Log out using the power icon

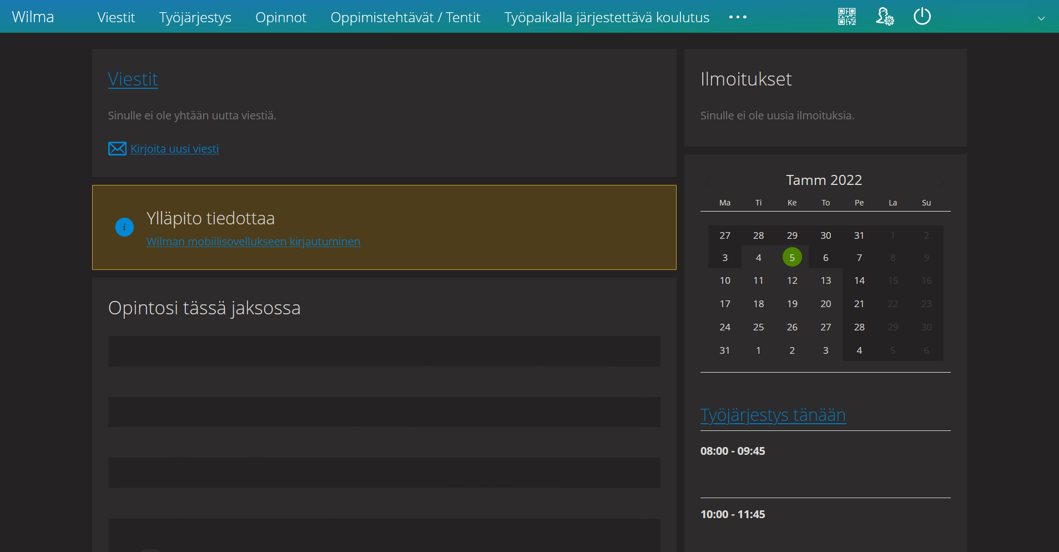coord(921,17)
